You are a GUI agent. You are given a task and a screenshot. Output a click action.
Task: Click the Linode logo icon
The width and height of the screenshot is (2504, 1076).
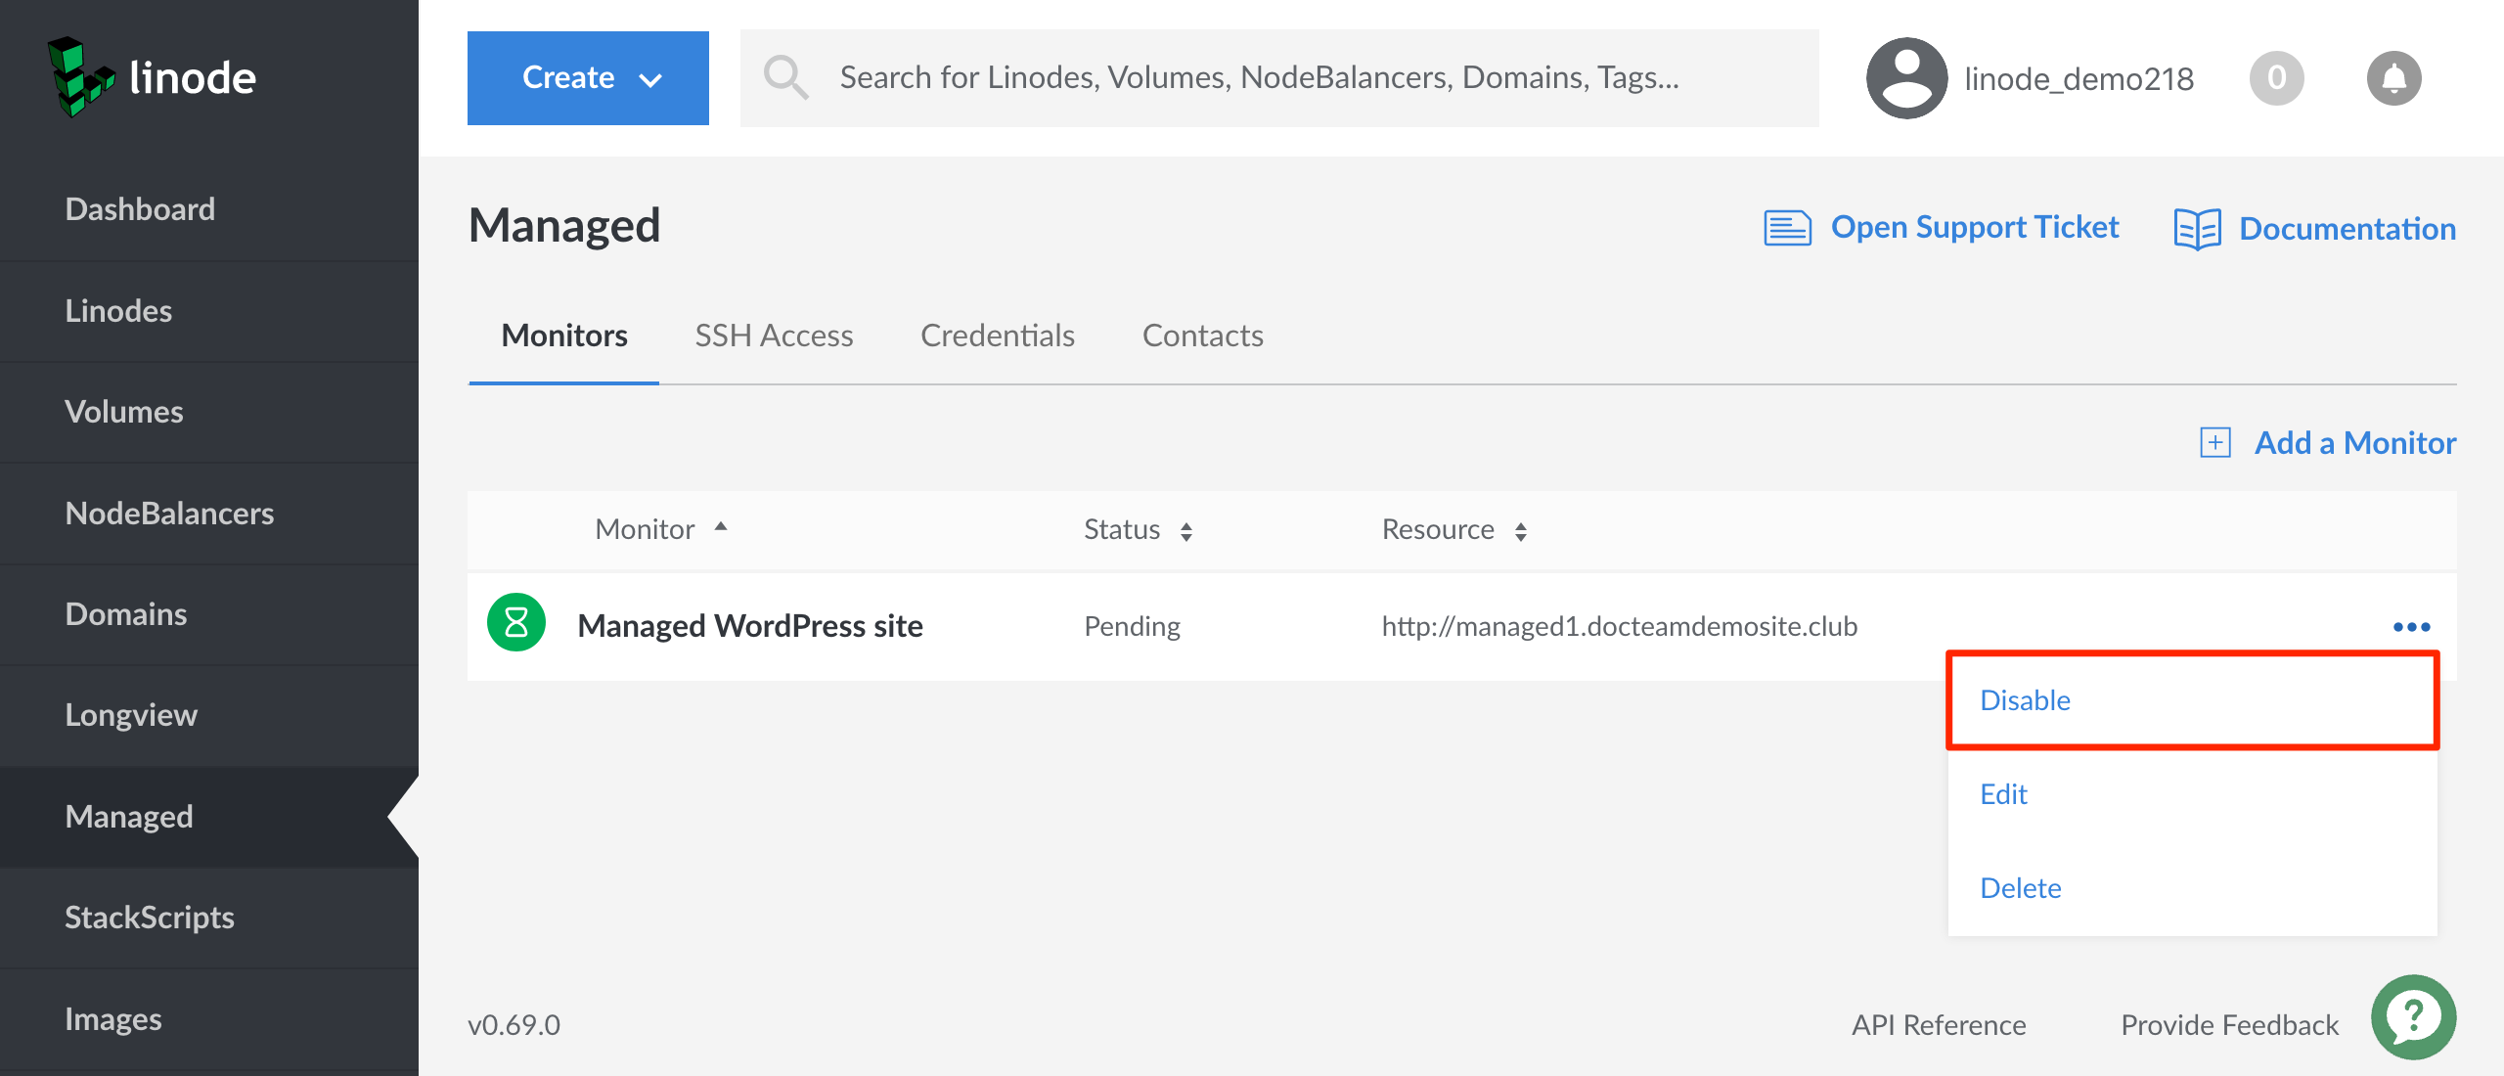pyautogui.click(x=80, y=77)
